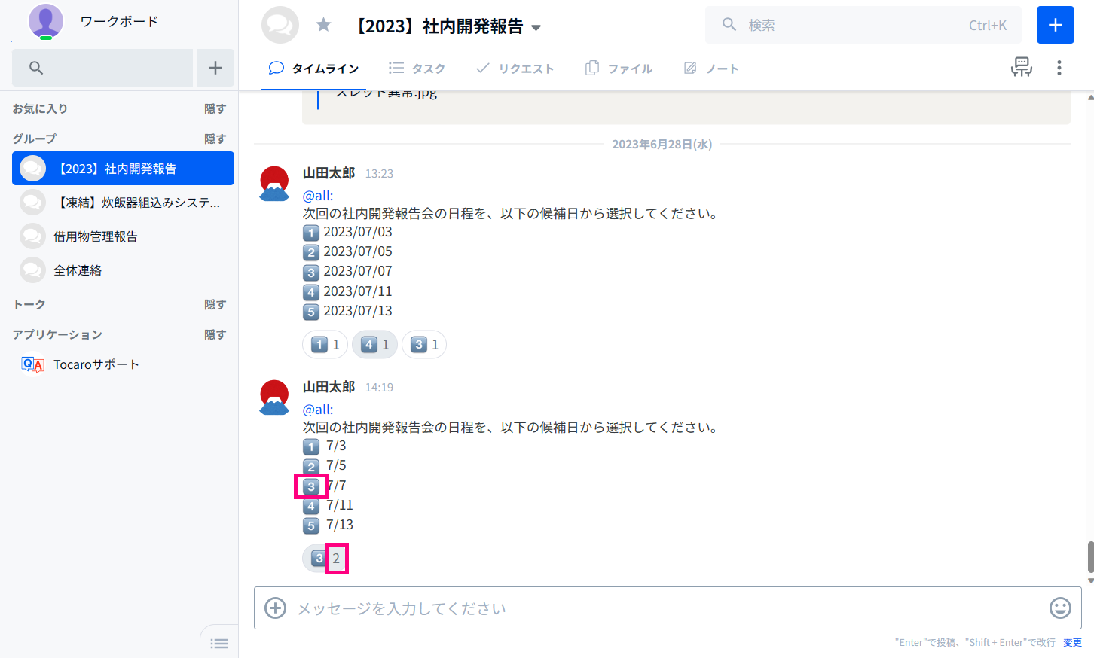Image resolution: width=1094 pixels, height=658 pixels.
Task: Click the 7/13 option text
Action: [x=340, y=525]
